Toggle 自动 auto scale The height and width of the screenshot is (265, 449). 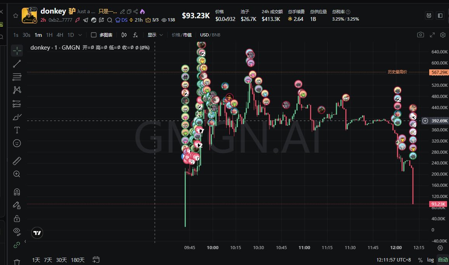tap(443, 260)
